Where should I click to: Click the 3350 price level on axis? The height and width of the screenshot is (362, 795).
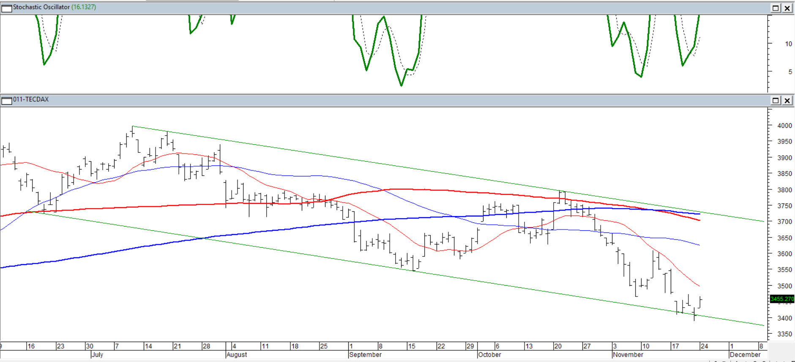(x=784, y=334)
